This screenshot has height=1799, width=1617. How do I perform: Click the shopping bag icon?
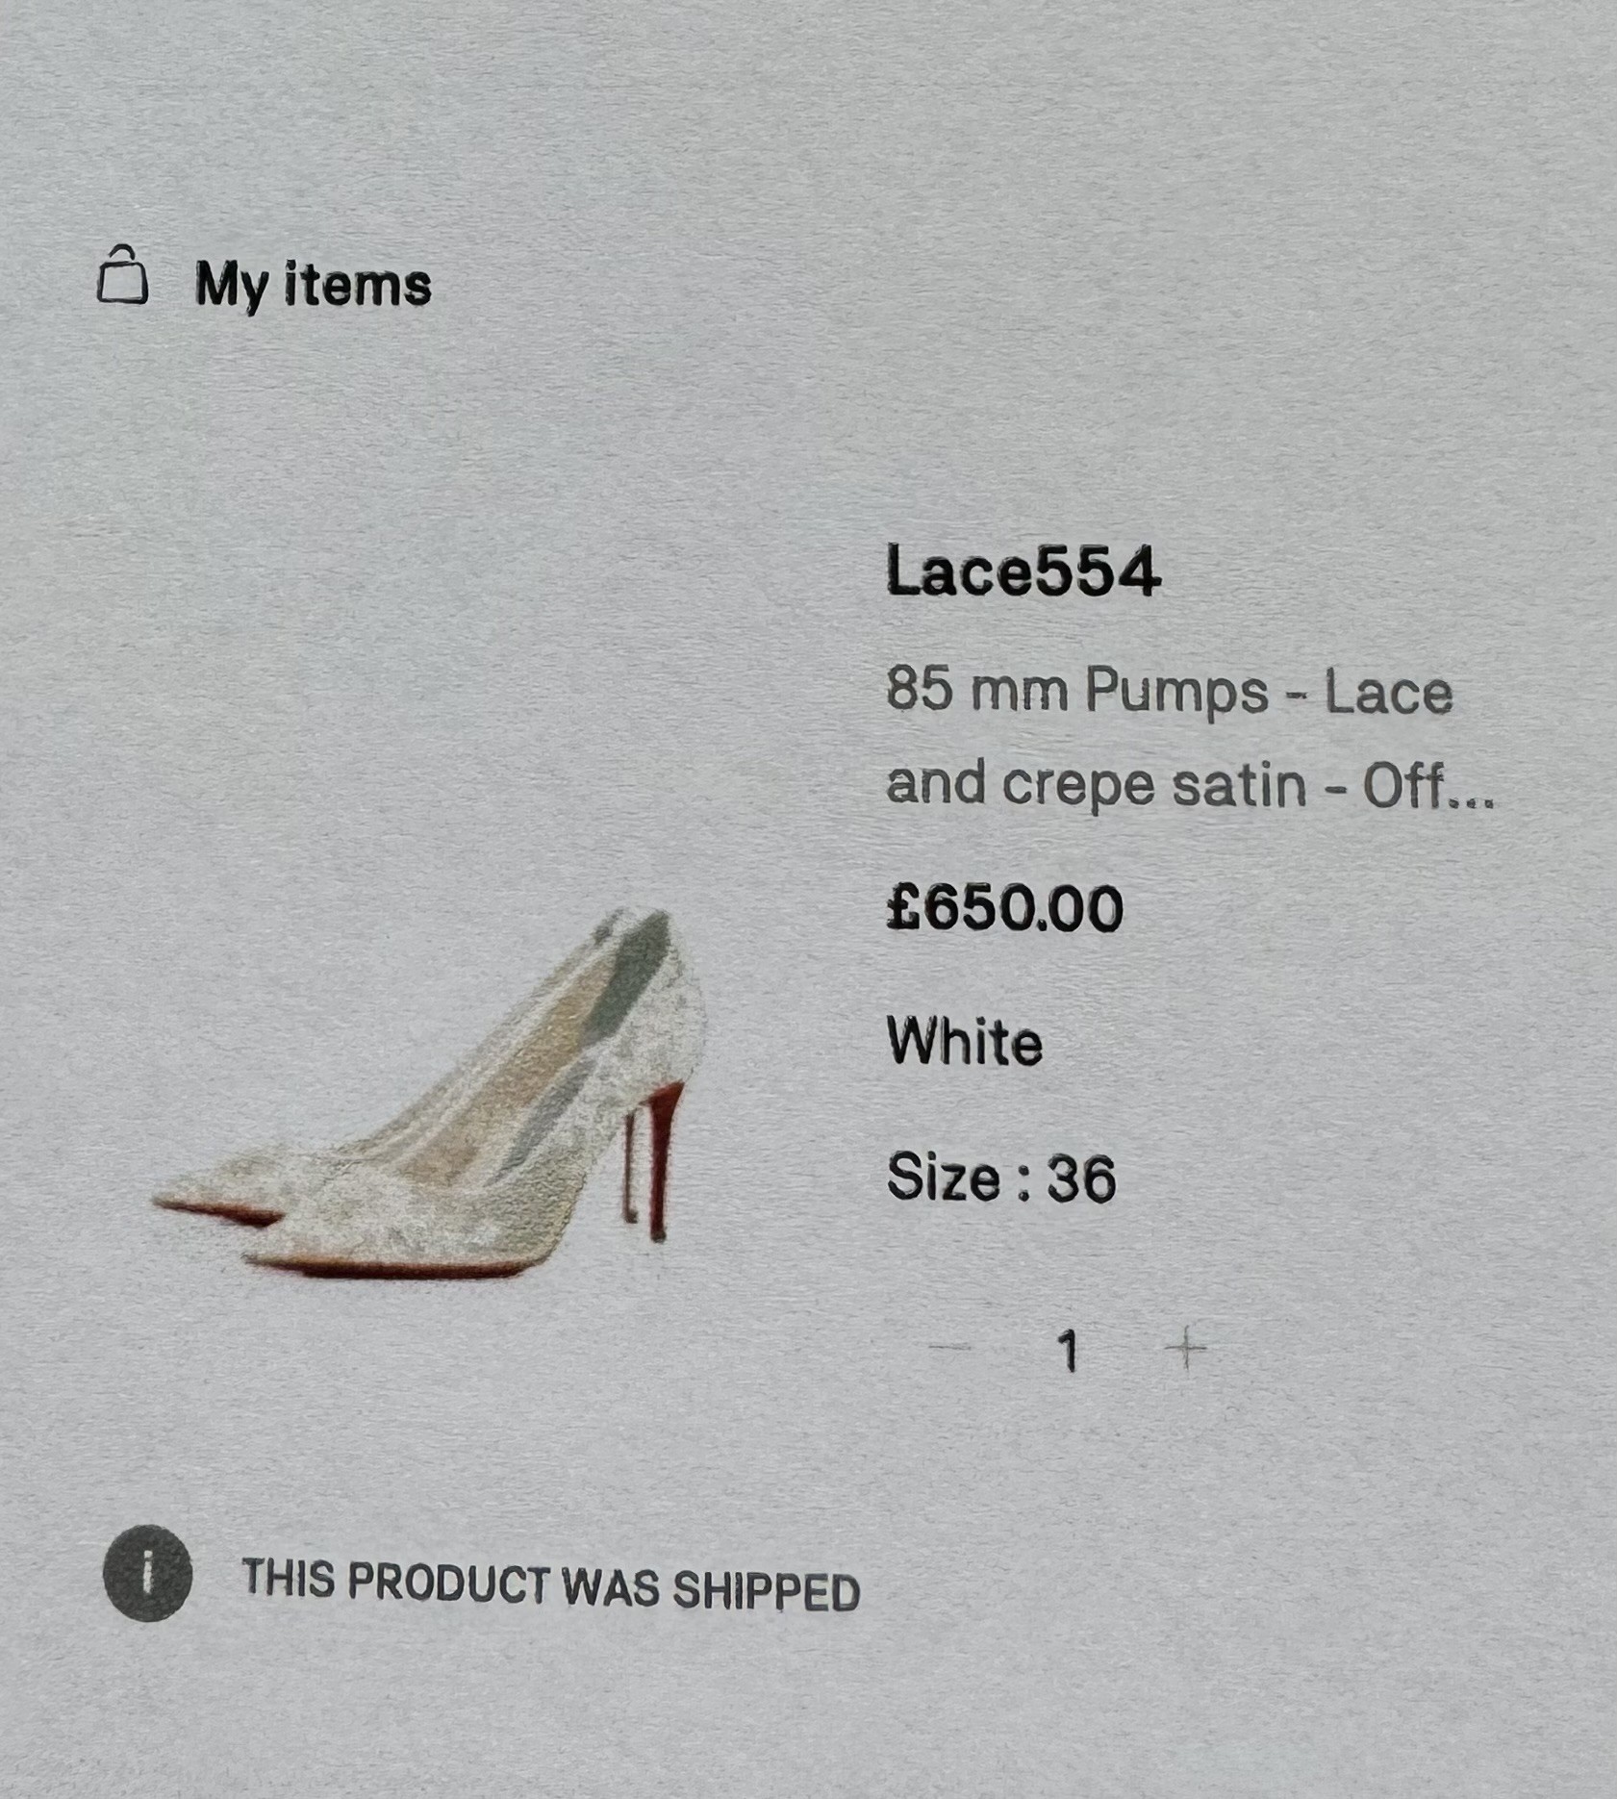coord(122,274)
